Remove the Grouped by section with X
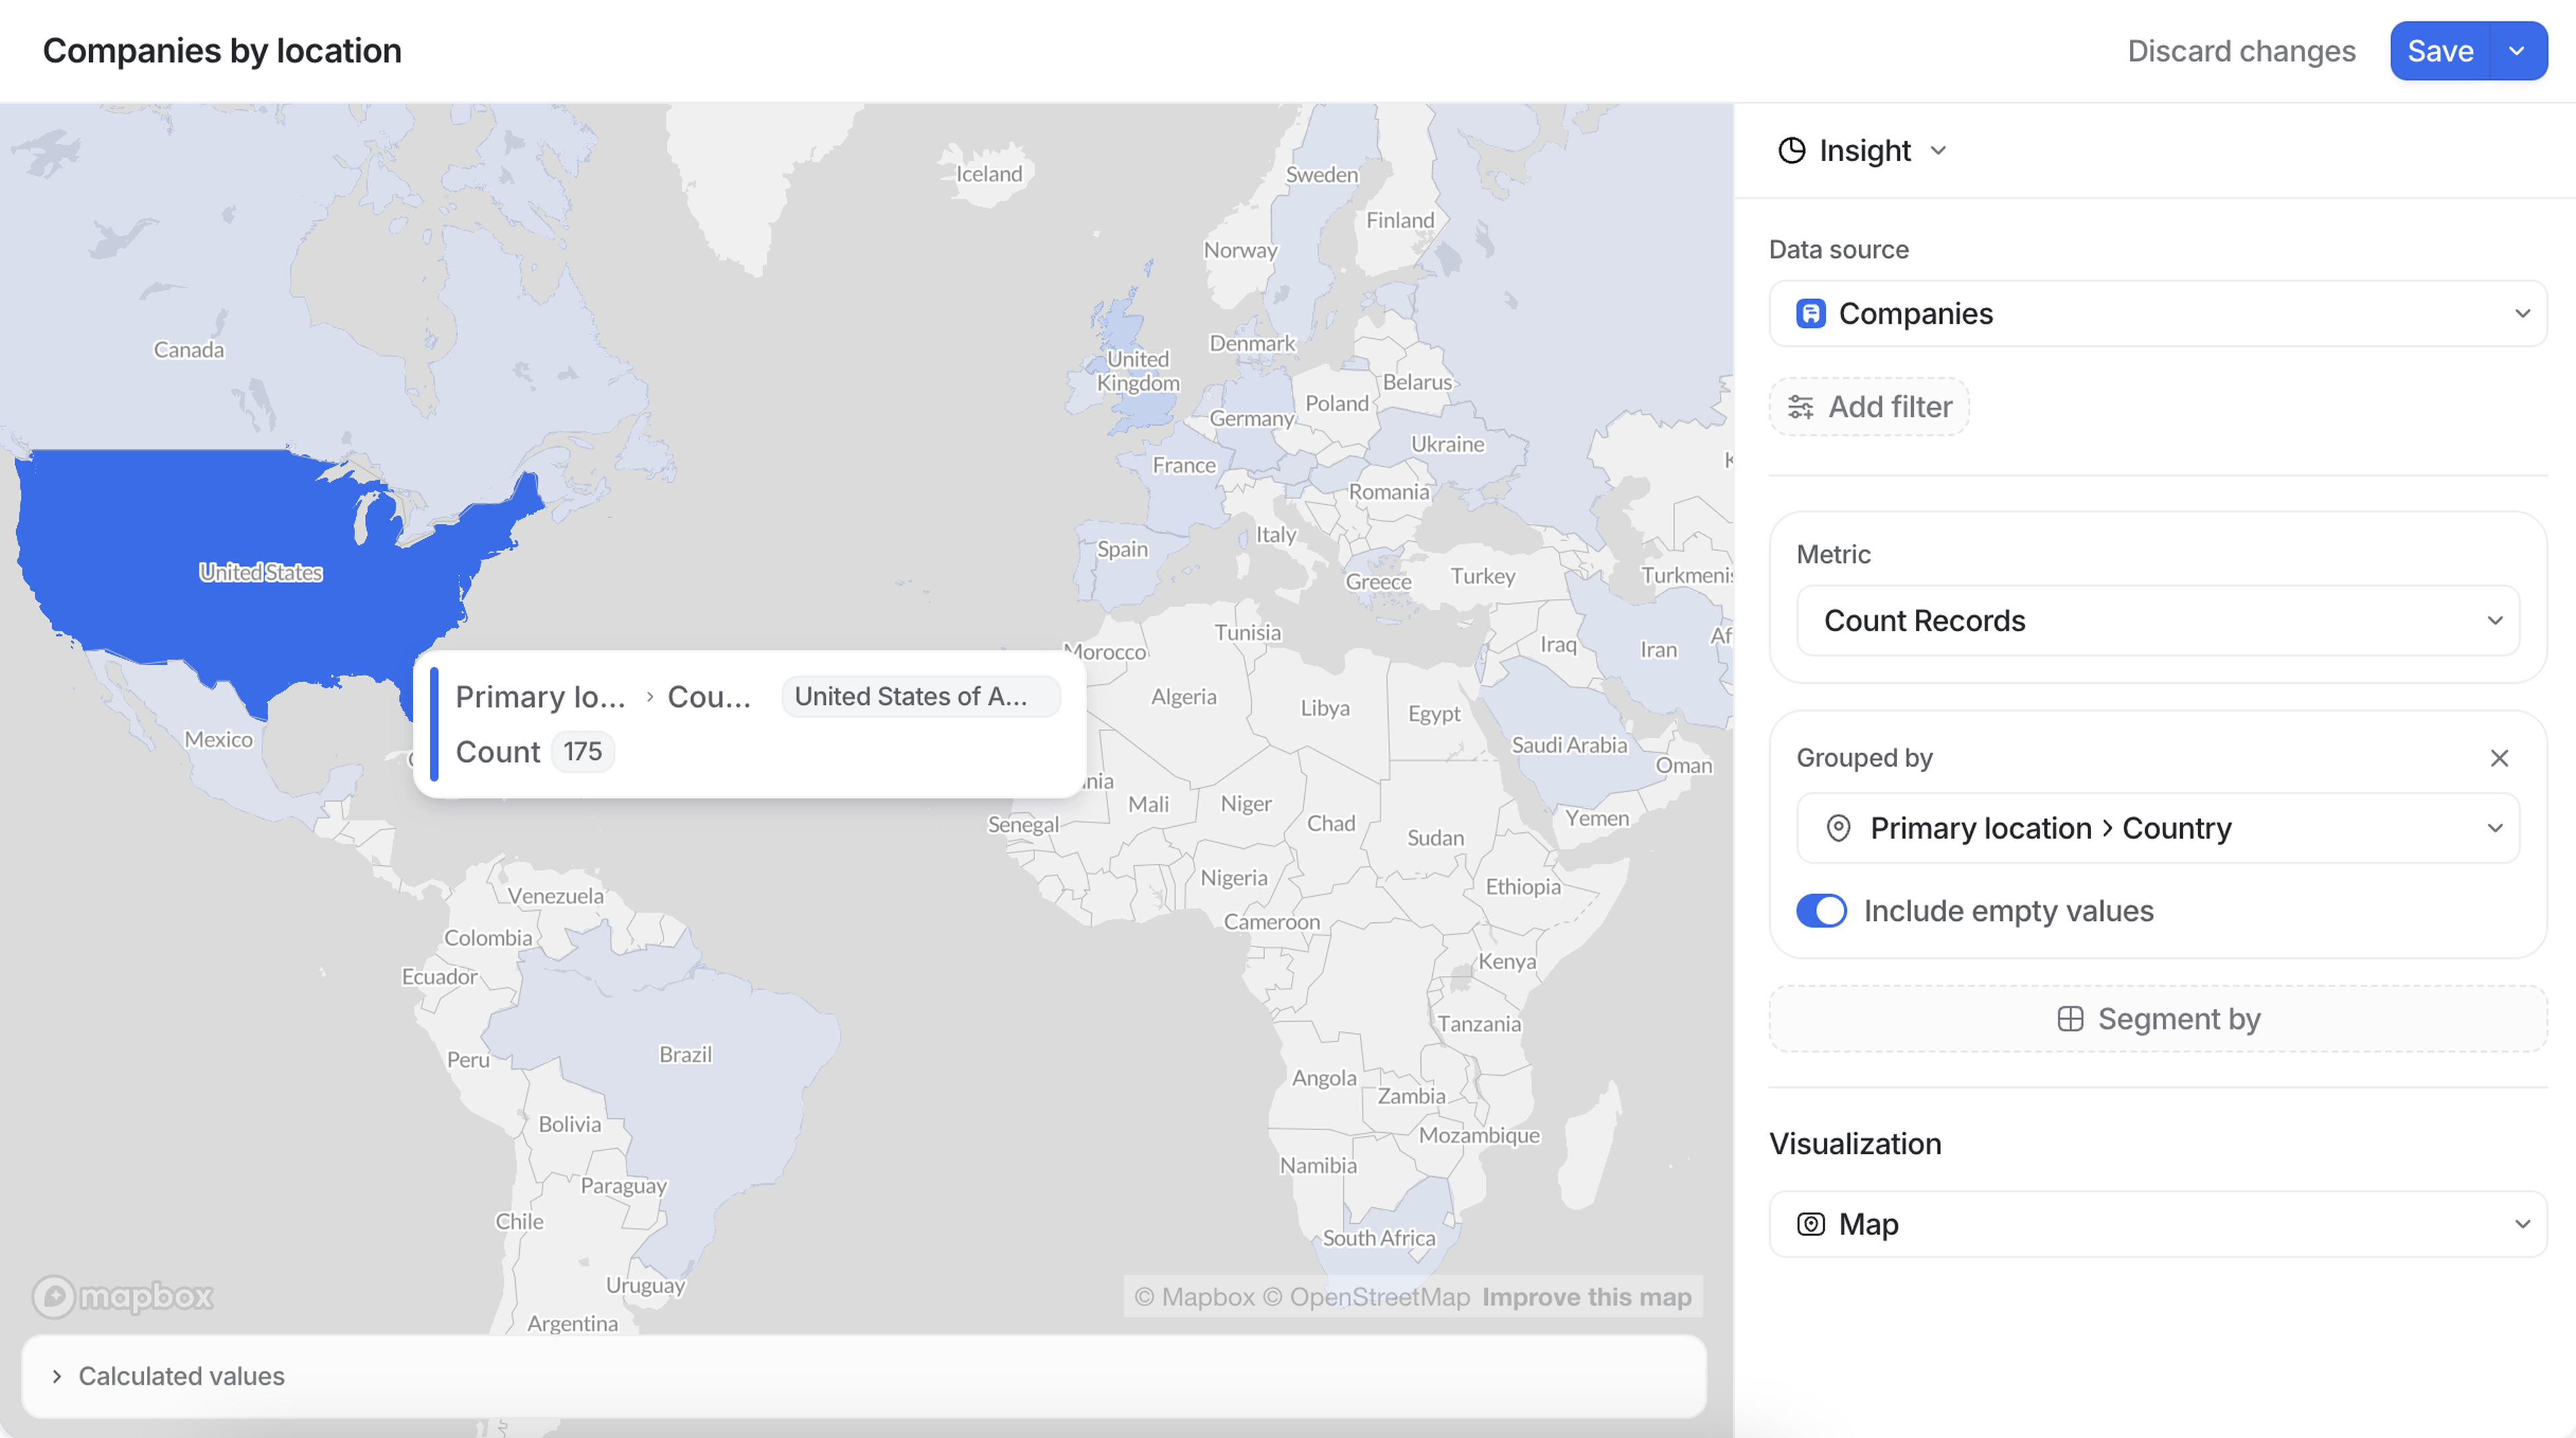The image size is (2576, 1438). (x=2498, y=758)
